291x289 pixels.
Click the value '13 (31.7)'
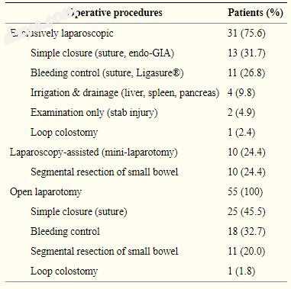pyautogui.click(x=247, y=53)
